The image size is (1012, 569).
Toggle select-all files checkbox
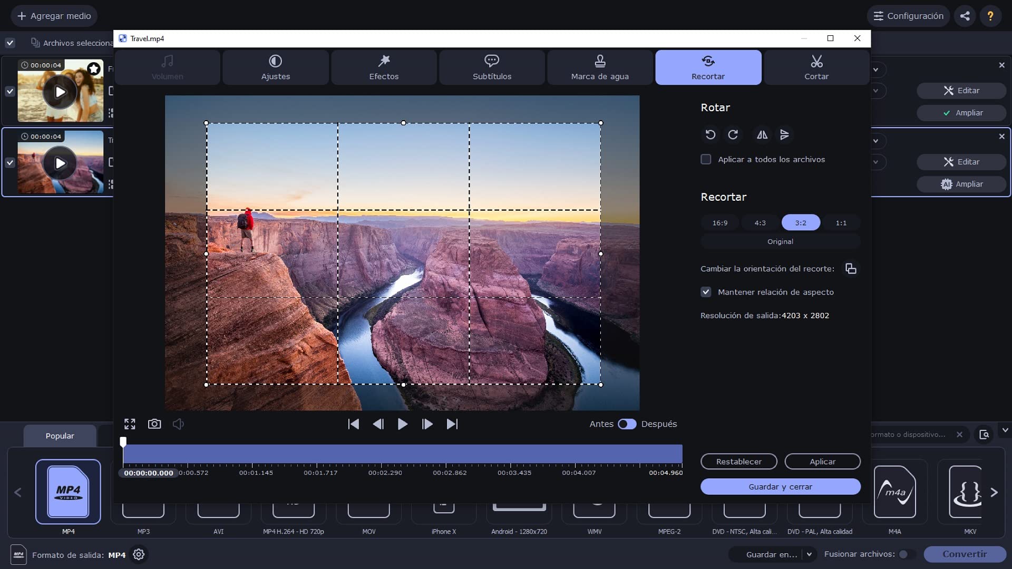click(x=10, y=43)
